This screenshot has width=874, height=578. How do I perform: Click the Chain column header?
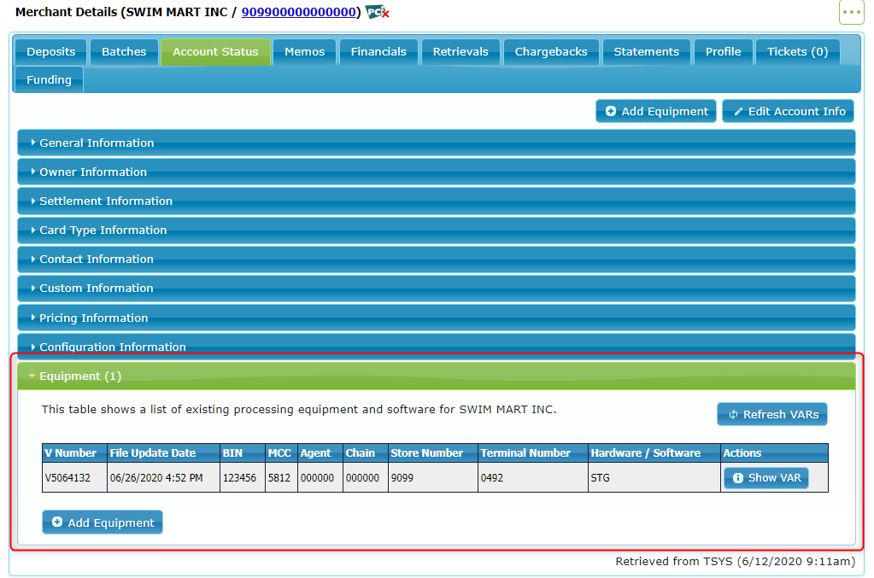(x=365, y=452)
